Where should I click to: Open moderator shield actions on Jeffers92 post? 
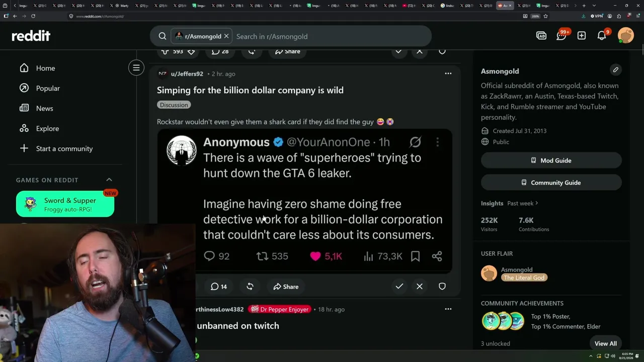(x=442, y=286)
